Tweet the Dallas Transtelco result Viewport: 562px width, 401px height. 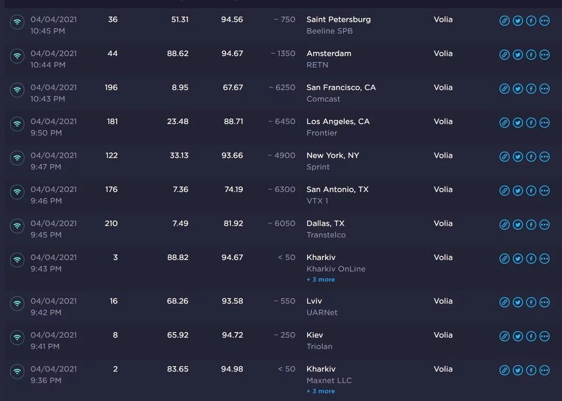coord(518,225)
